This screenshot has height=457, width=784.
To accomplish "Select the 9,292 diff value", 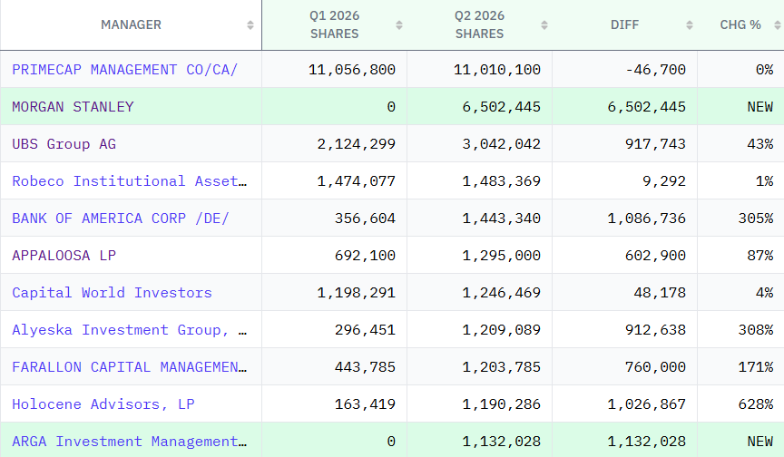I will tap(664, 180).
